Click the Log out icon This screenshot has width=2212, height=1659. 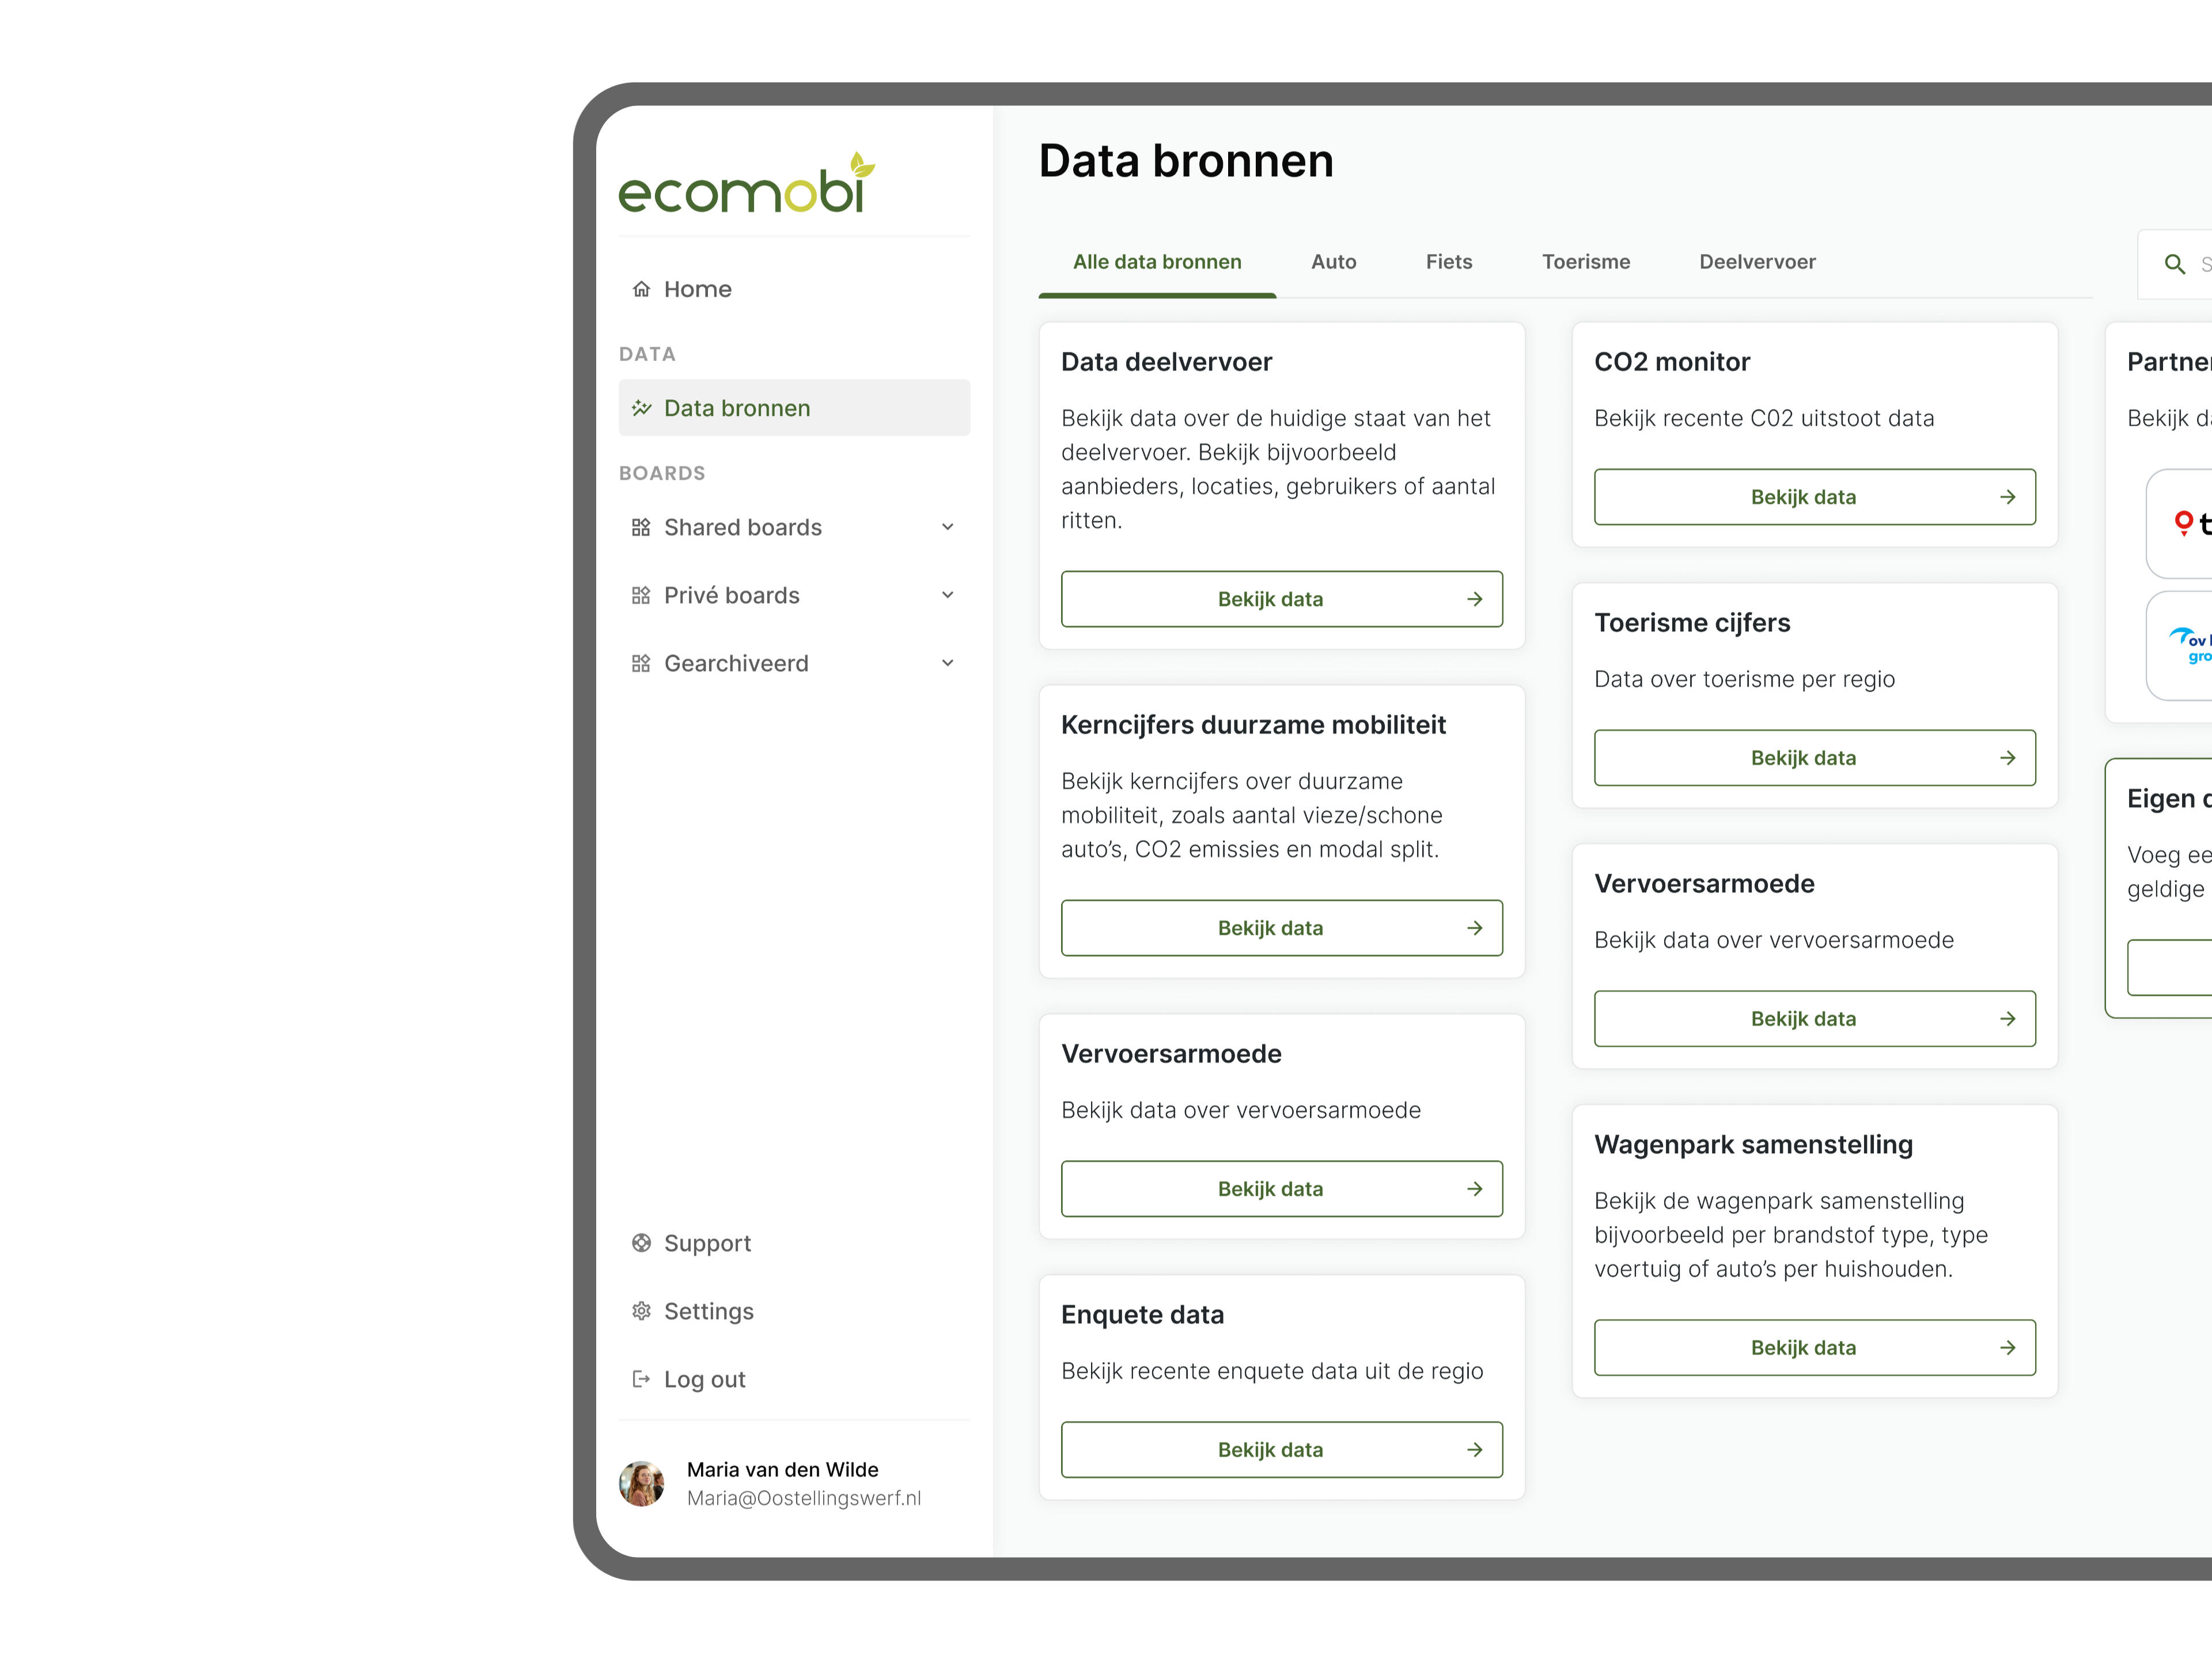click(x=641, y=1379)
